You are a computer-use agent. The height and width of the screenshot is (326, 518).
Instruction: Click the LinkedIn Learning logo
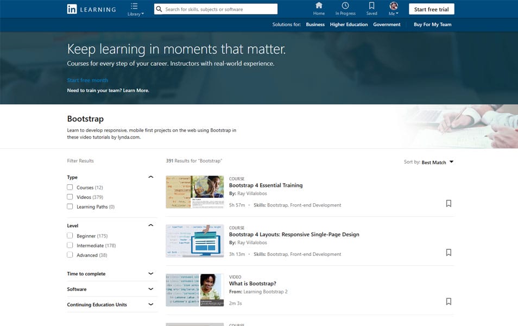tap(92, 9)
